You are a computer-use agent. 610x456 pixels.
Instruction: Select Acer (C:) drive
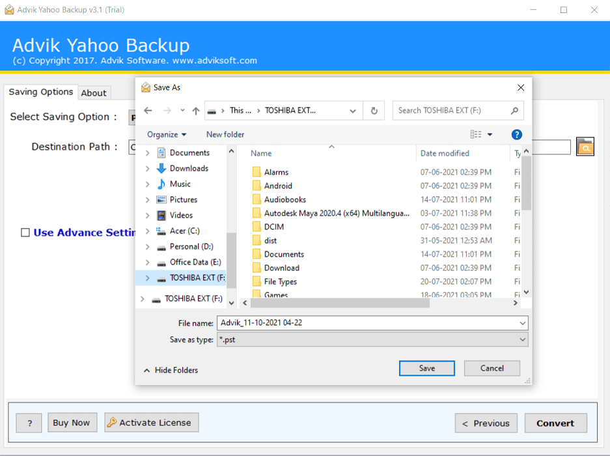coord(184,231)
